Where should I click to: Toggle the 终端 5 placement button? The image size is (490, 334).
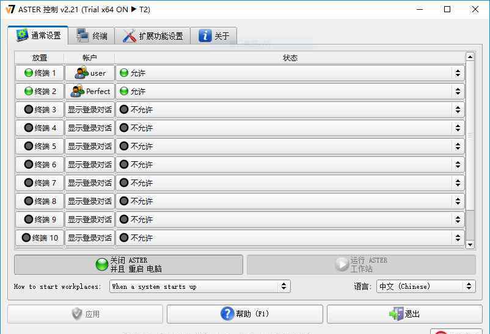pyautogui.click(x=40, y=146)
